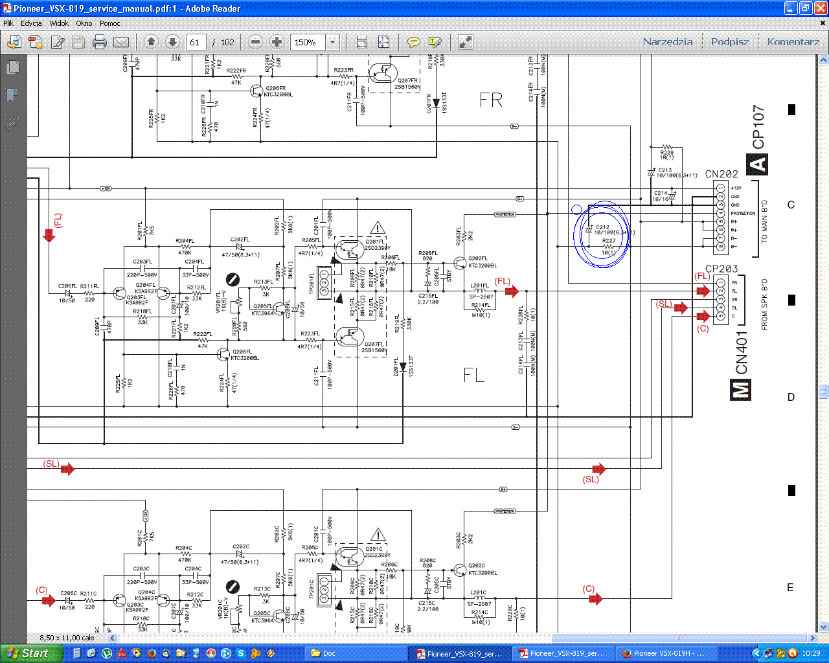This screenshot has width=829, height=663.
Task: Click the uTorrent quick launch icon
Action: (x=107, y=653)
